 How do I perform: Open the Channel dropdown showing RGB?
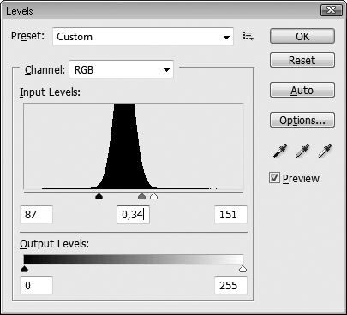[x=121, y=69]
